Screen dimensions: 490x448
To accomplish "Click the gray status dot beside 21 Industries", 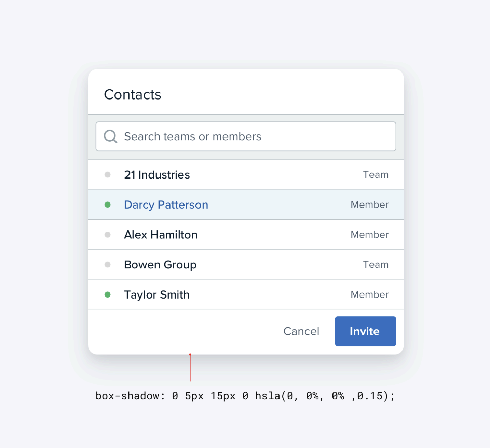I will pyautogui.click(x=108, y=175).
